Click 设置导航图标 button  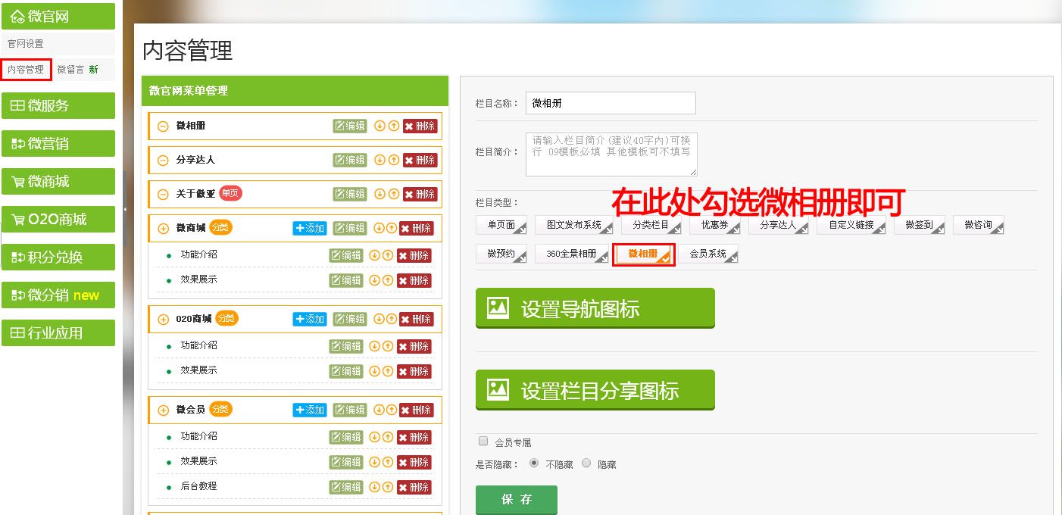(595, 308)
